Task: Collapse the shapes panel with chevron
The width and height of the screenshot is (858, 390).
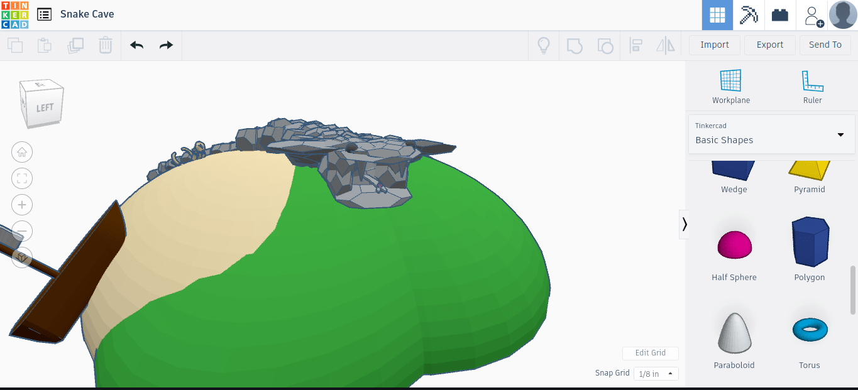Action: [x=685, y=224]
